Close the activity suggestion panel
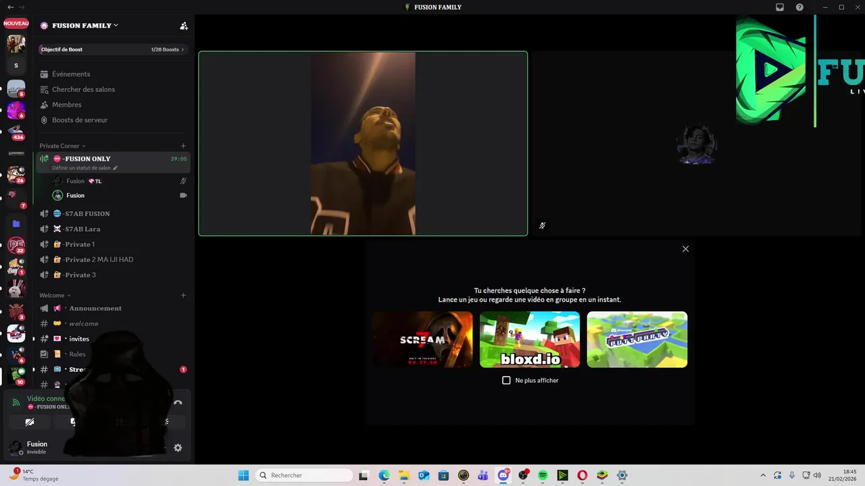 685,249
